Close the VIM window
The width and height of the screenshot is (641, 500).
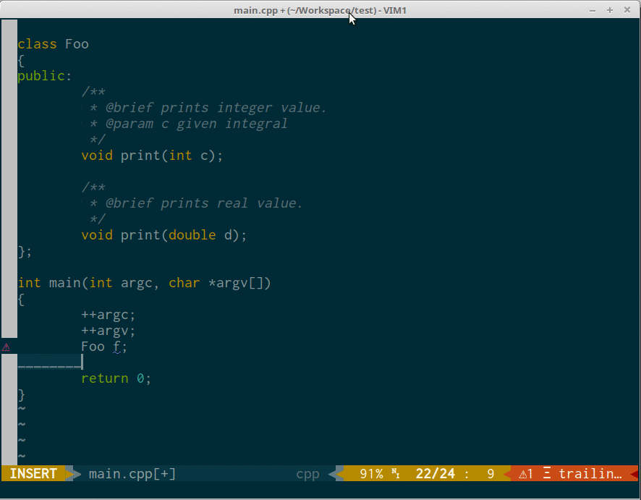627,10
